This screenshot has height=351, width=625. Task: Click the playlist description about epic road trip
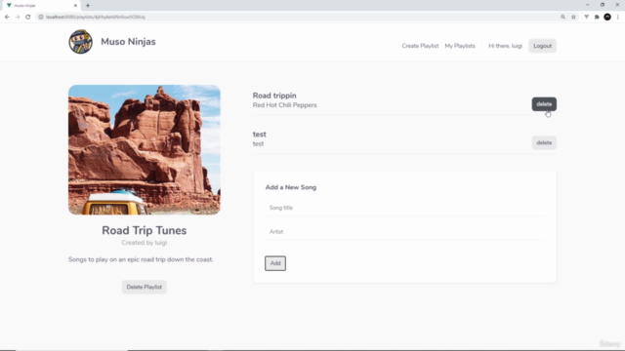click(141, 259)
